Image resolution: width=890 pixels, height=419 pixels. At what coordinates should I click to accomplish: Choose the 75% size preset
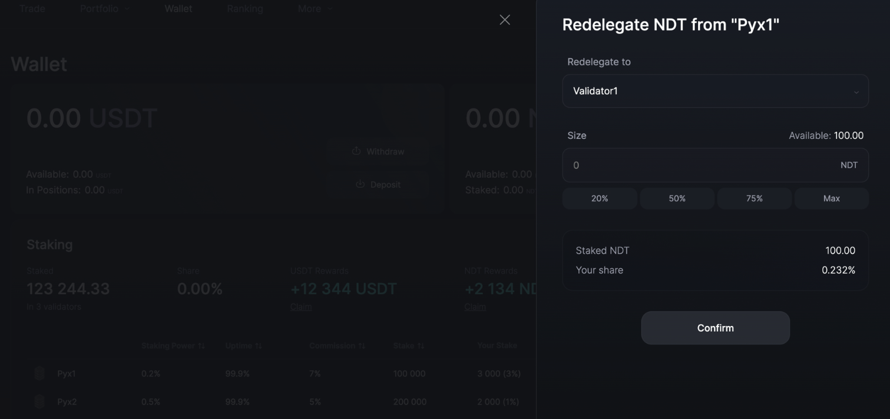(x=755, y=198)
